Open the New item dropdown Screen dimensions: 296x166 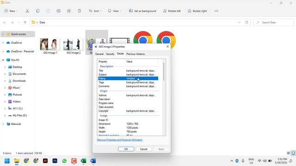coord(11,11)
